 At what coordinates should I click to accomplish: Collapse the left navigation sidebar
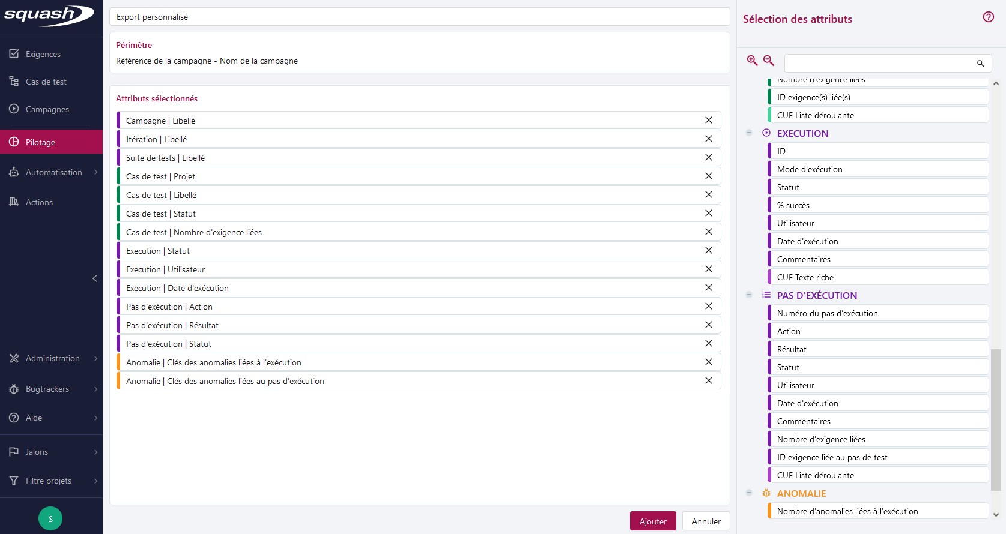[x=94, y=278]
